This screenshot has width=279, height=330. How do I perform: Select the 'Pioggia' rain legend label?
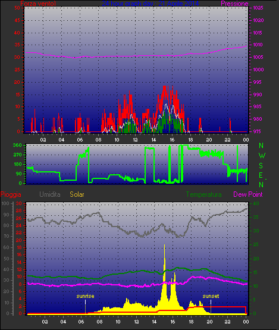tap(11, 194)
